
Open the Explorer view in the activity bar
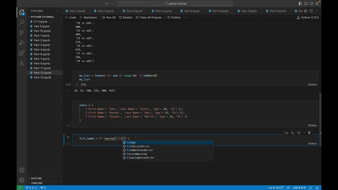(22, 12)
